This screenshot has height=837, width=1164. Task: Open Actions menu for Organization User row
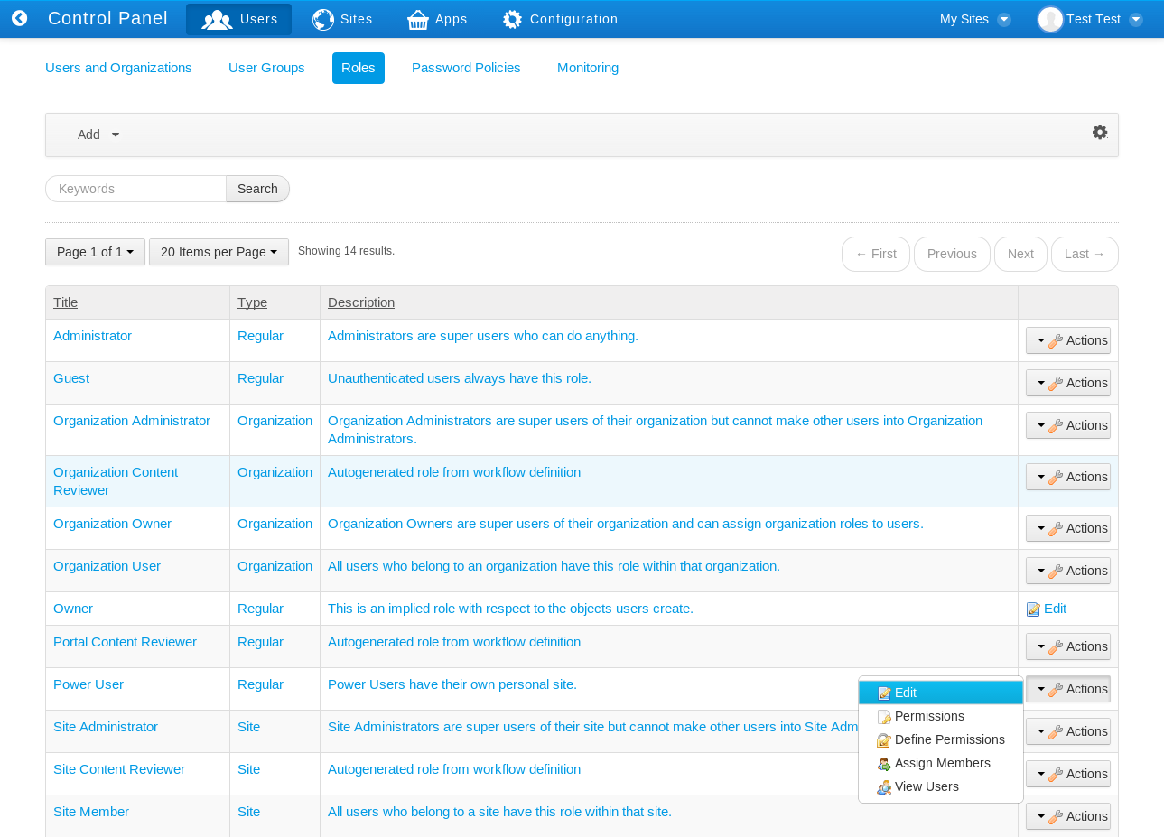pyautogui.click(x=1068, y=571)
